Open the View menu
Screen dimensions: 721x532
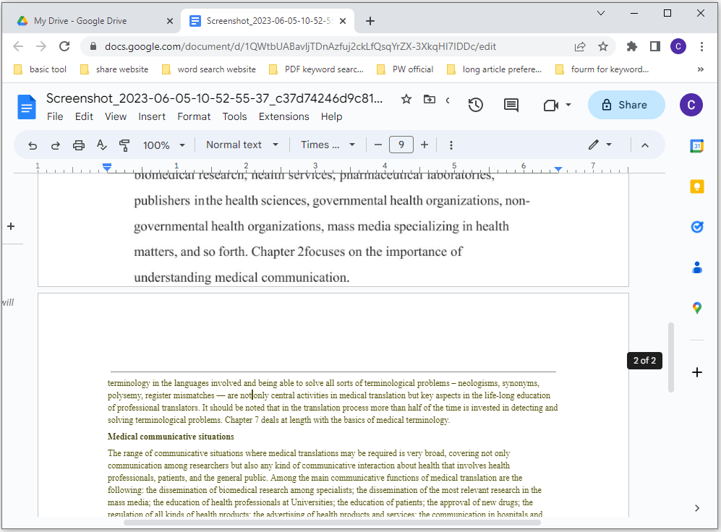[116, 116]
